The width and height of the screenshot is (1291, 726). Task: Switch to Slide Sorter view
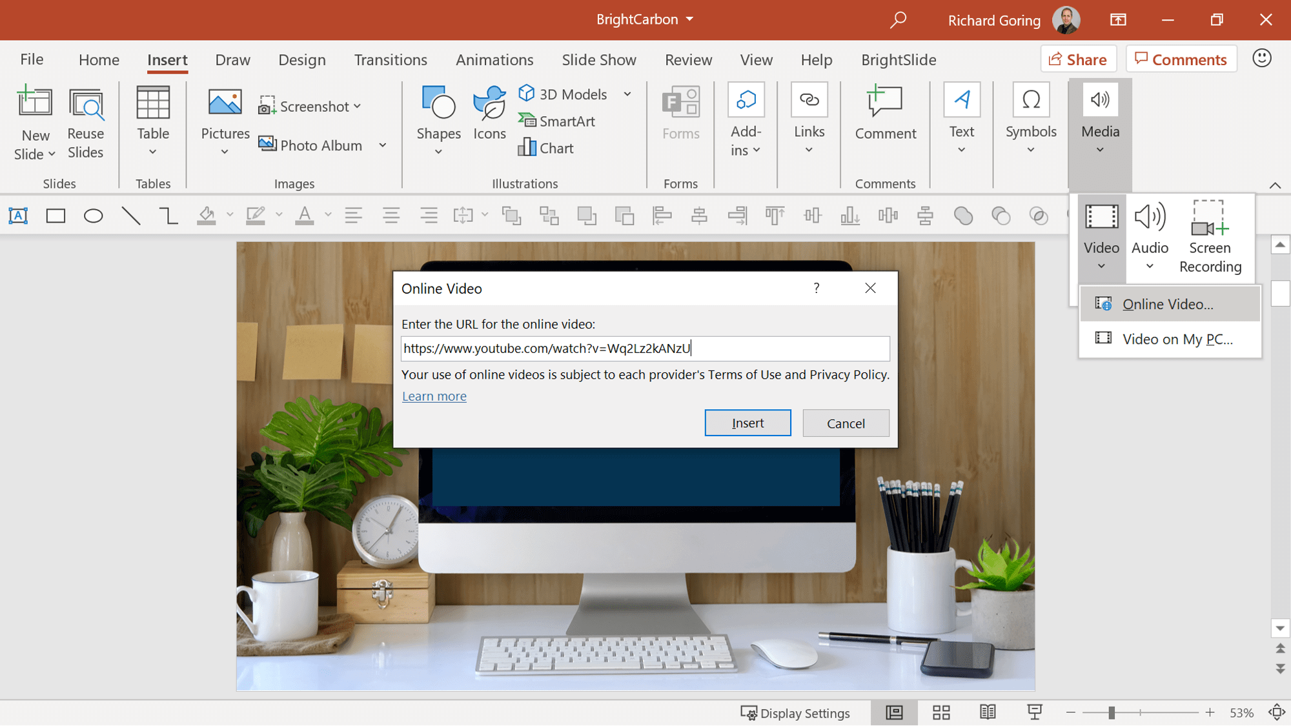click(x=940, y=712)
